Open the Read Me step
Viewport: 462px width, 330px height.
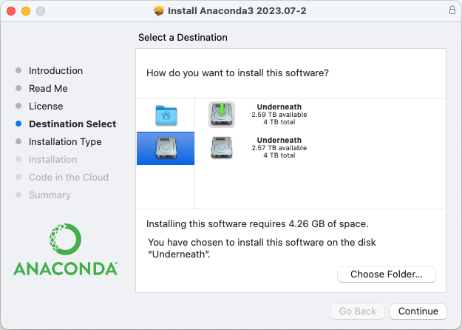(x=48, y=89)
